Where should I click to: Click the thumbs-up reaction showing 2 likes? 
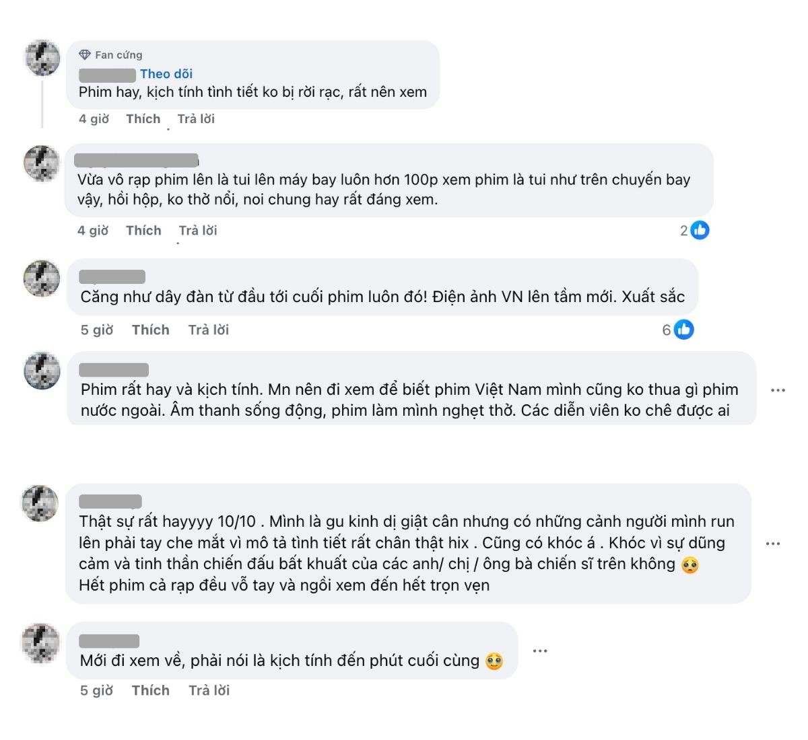[693, 229]
